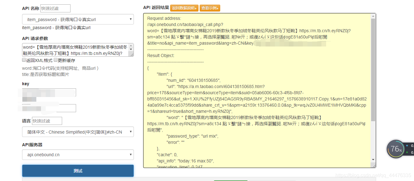Click the second key input field
Screen dimensions: 414x181
[49, 108]
